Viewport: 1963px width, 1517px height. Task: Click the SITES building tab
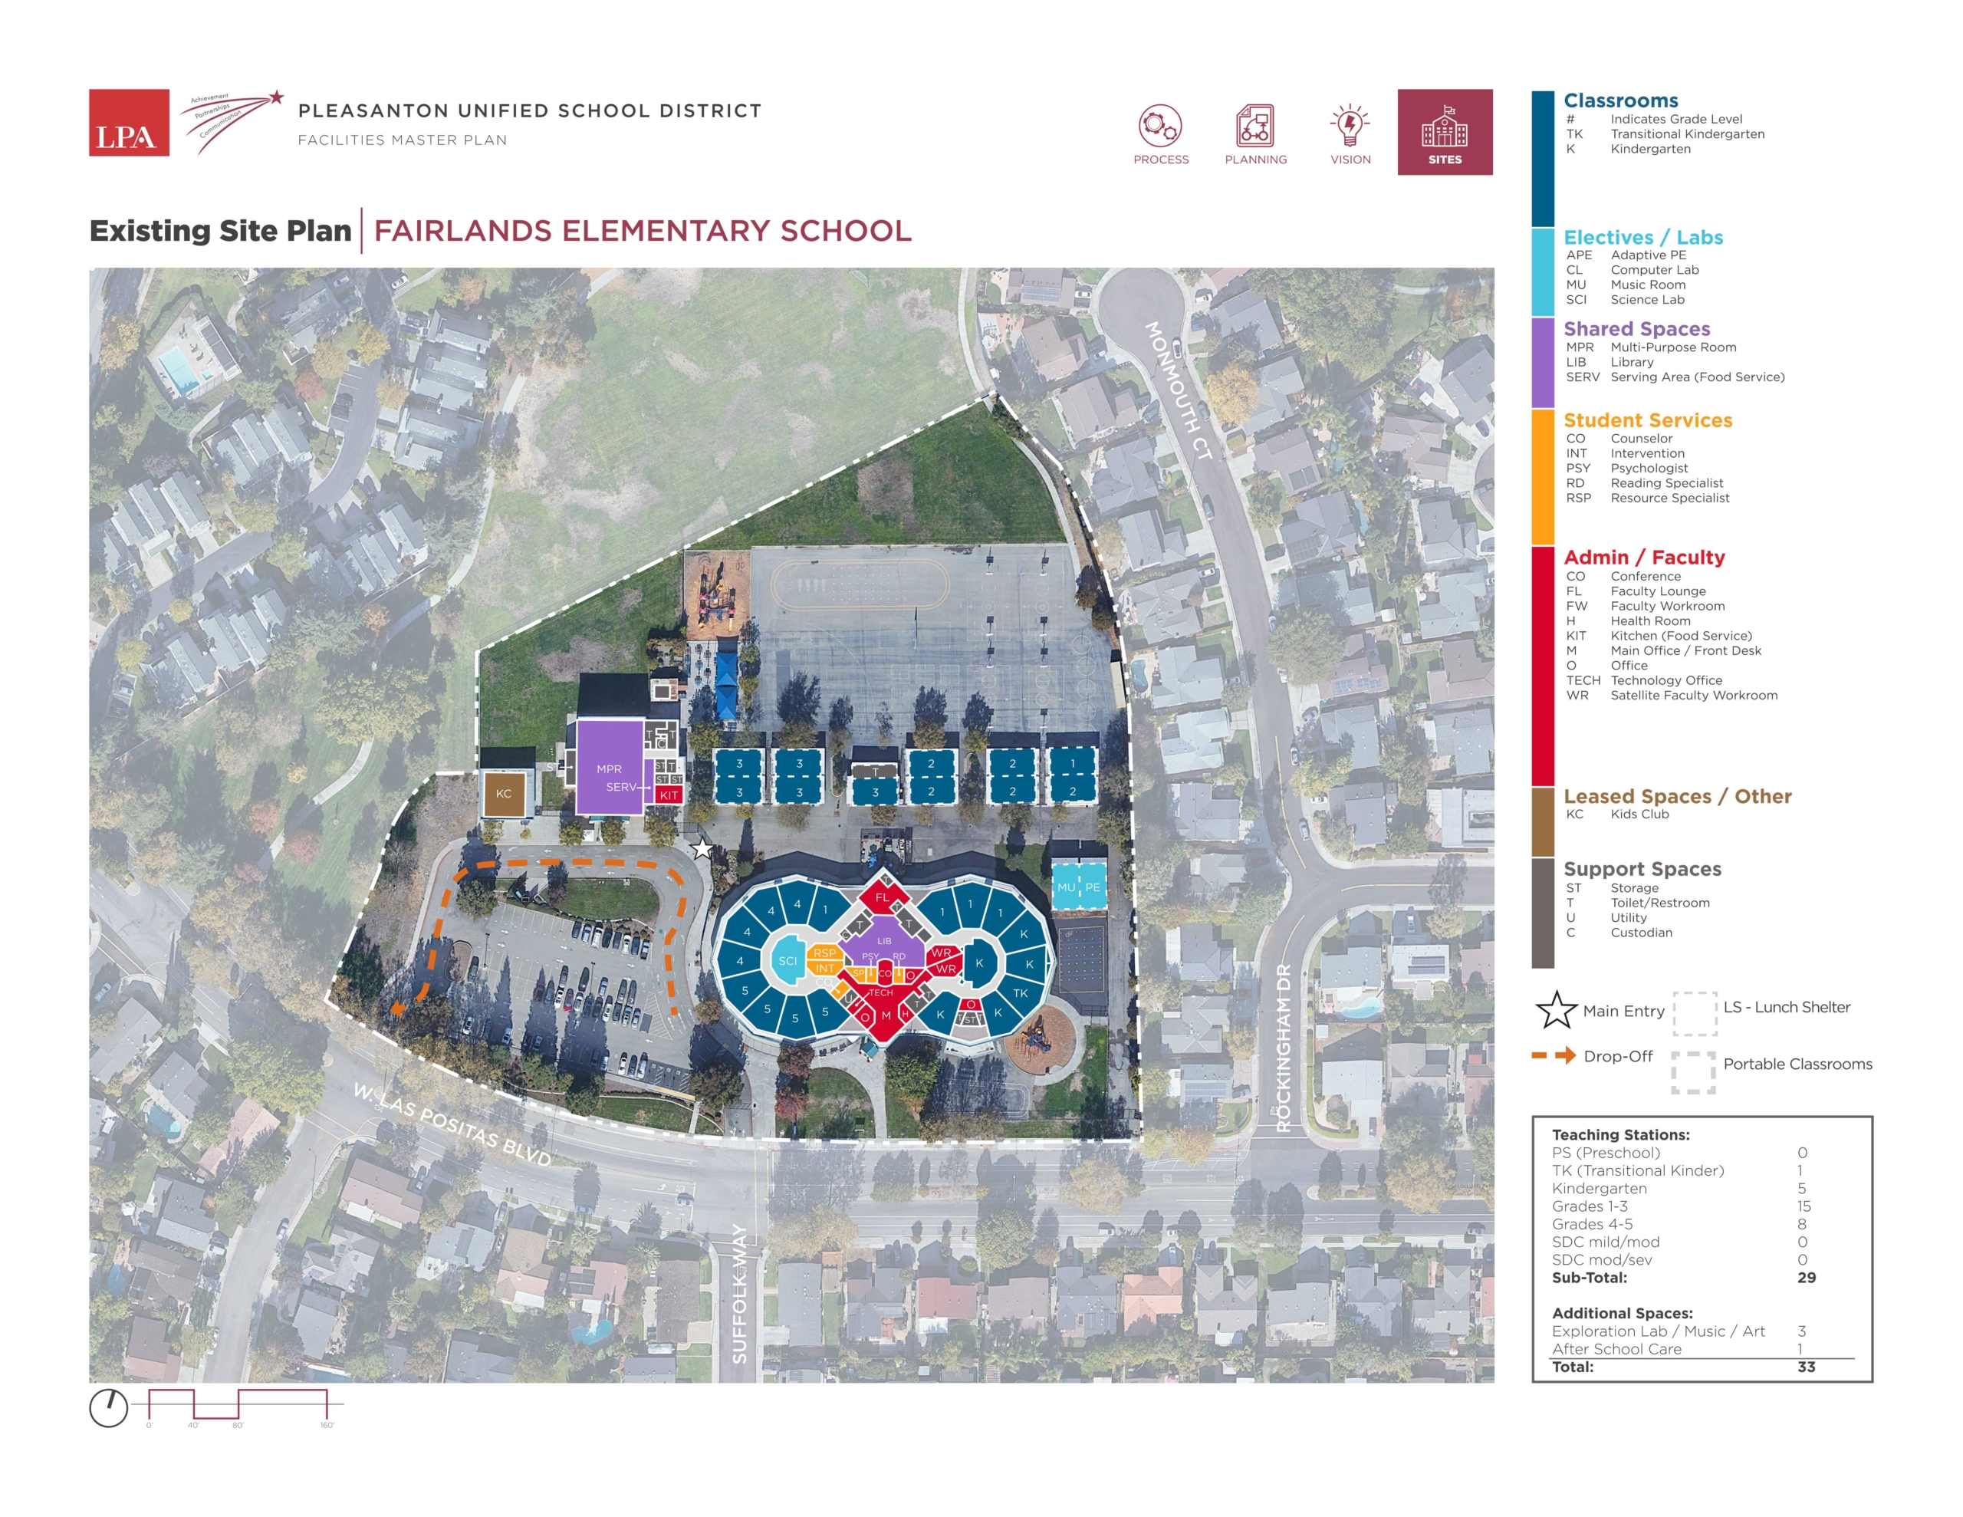tap(1445, 132)
